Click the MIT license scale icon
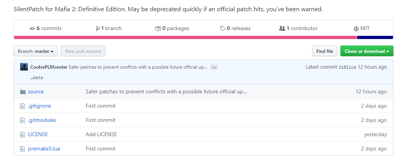The image size is (402, 162). (x=356, y=29)
